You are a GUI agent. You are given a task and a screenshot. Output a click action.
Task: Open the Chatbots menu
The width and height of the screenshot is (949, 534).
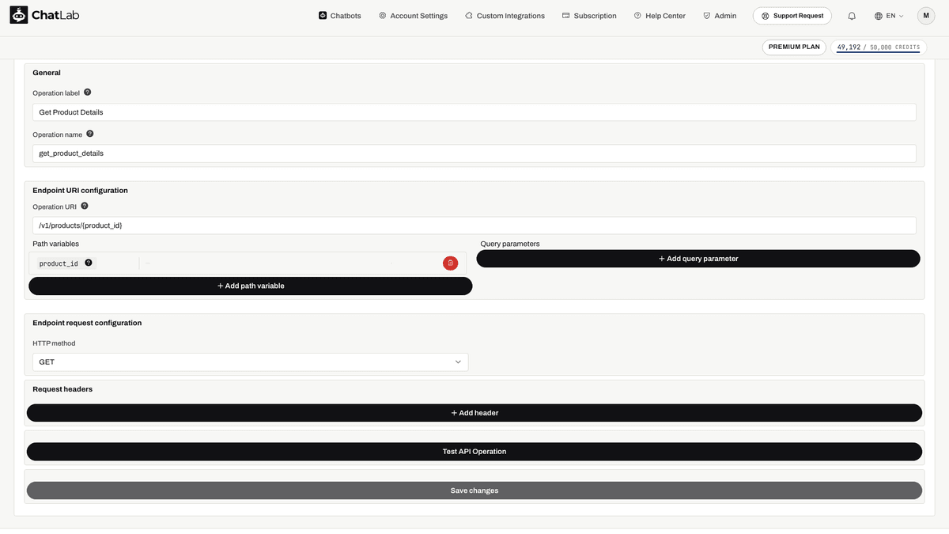click(339, 15)
